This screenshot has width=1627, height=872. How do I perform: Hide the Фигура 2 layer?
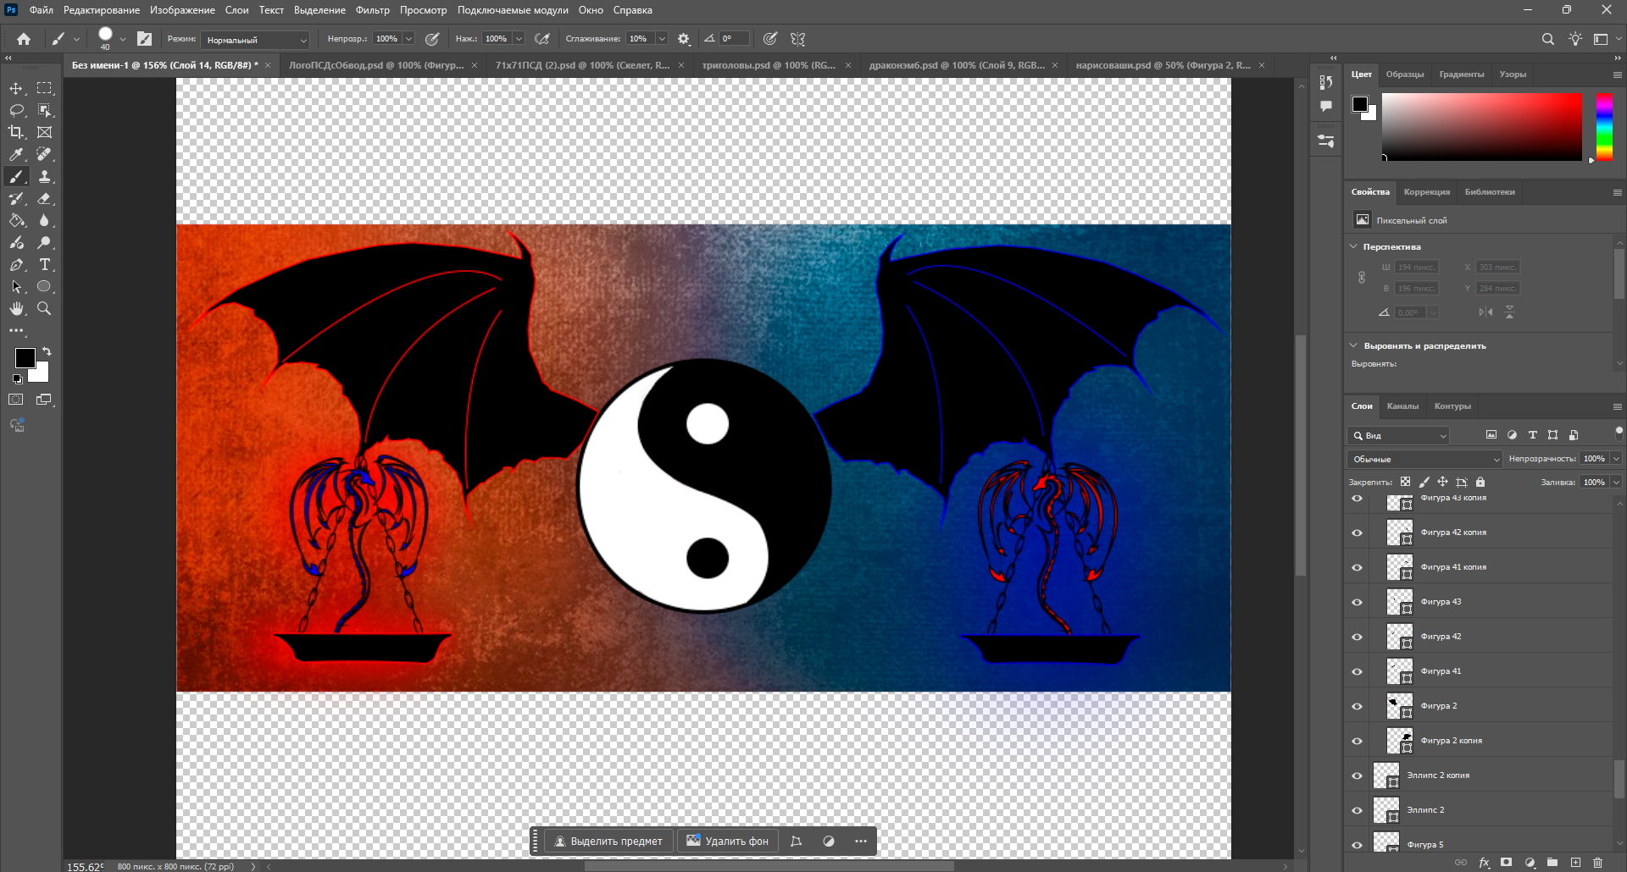(1357, 706)
